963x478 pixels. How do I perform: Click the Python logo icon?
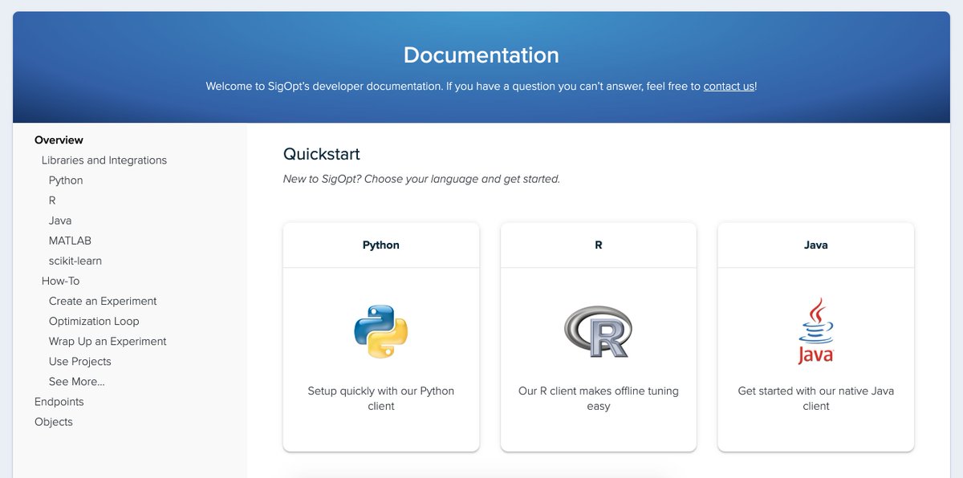(x=381, y=331)
